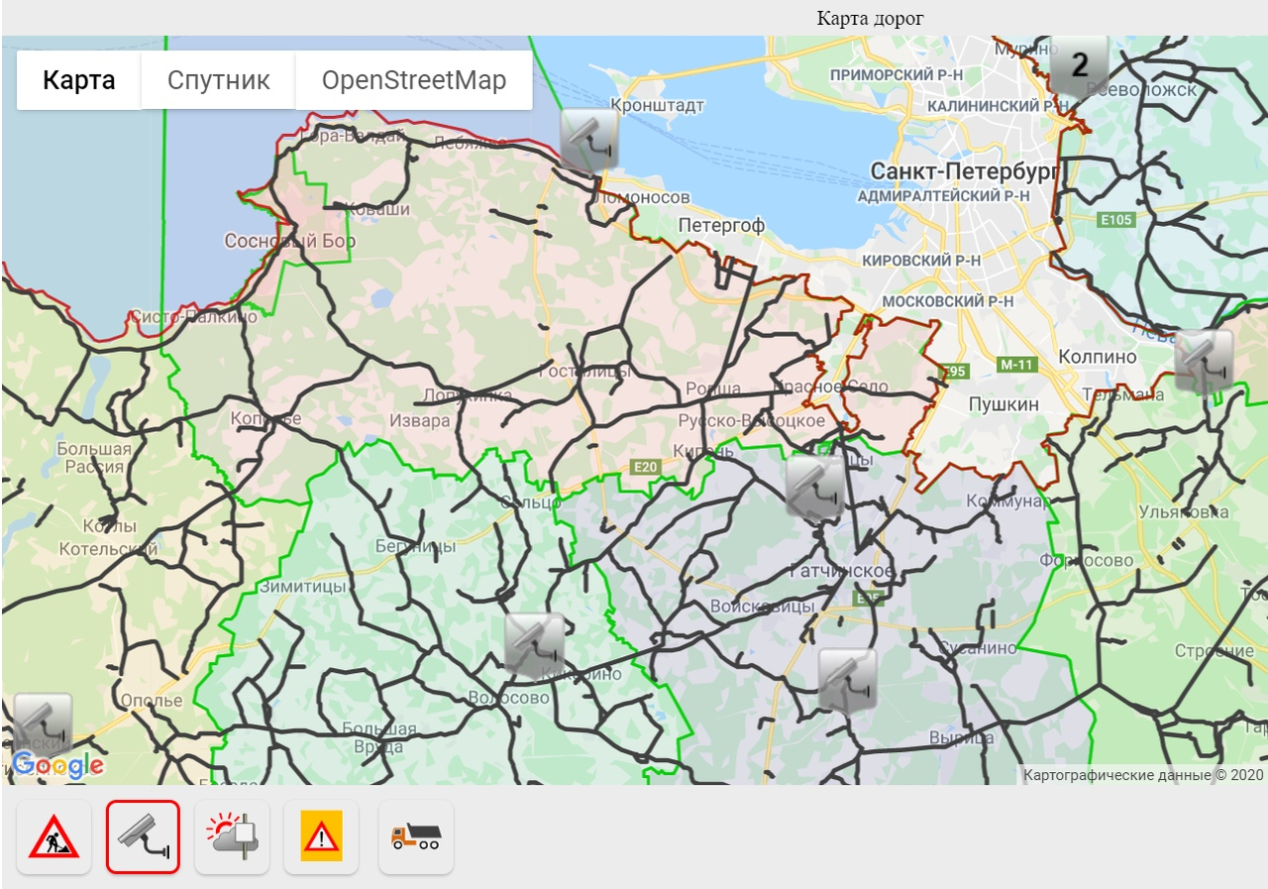This screenshot has width=1268, height=889.
Task: Open camera marker near Вырица
Action: 847,681
